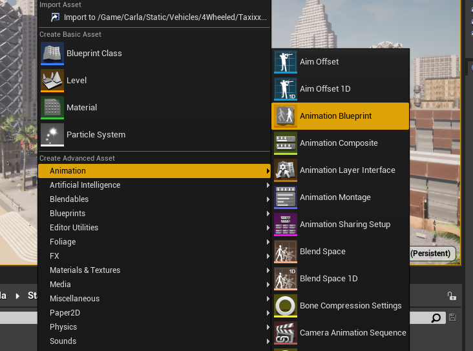The width and height of the screenshot is (473, 351).
Task: Click the Animation Blueprint icon
Action: (286, 116)
